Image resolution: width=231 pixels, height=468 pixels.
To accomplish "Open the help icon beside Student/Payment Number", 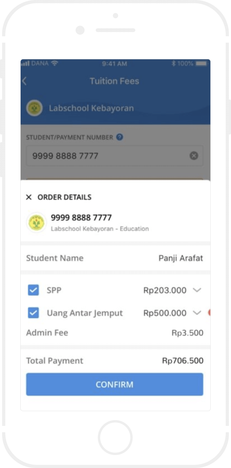I will [x=120, y=137].
